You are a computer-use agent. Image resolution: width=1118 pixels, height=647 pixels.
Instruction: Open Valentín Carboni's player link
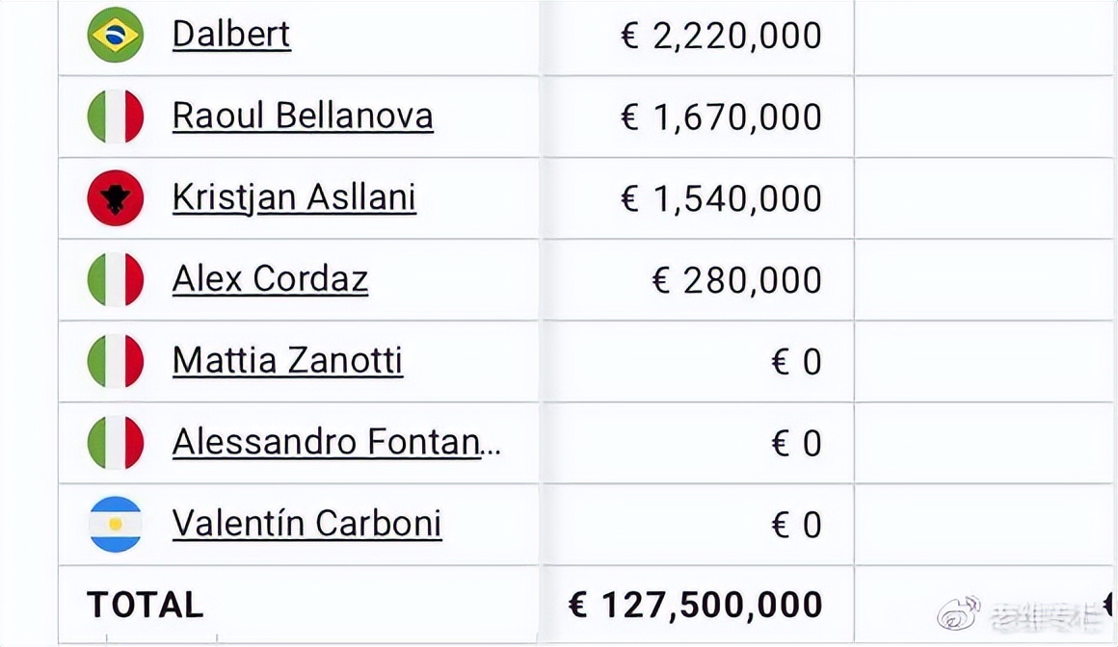(x=306, y=525)
